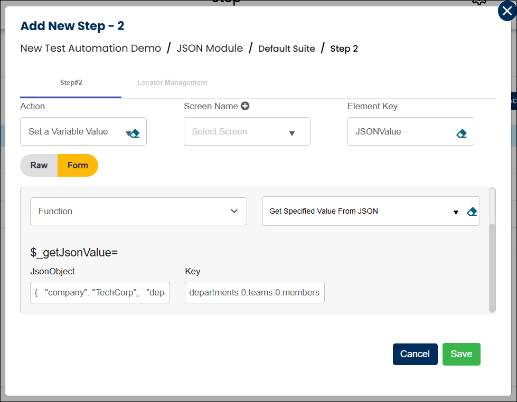
Task: Expand Get Specified Value From JSON dropdown
Action: click(456, 213)
